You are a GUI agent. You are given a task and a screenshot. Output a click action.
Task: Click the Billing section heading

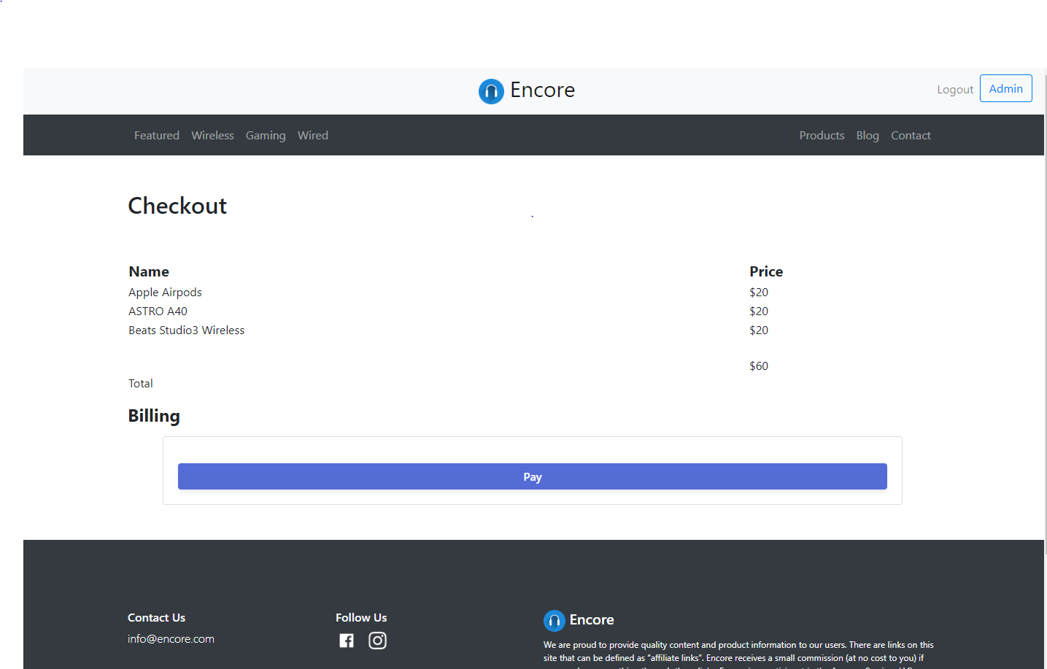tap(154, 416)
